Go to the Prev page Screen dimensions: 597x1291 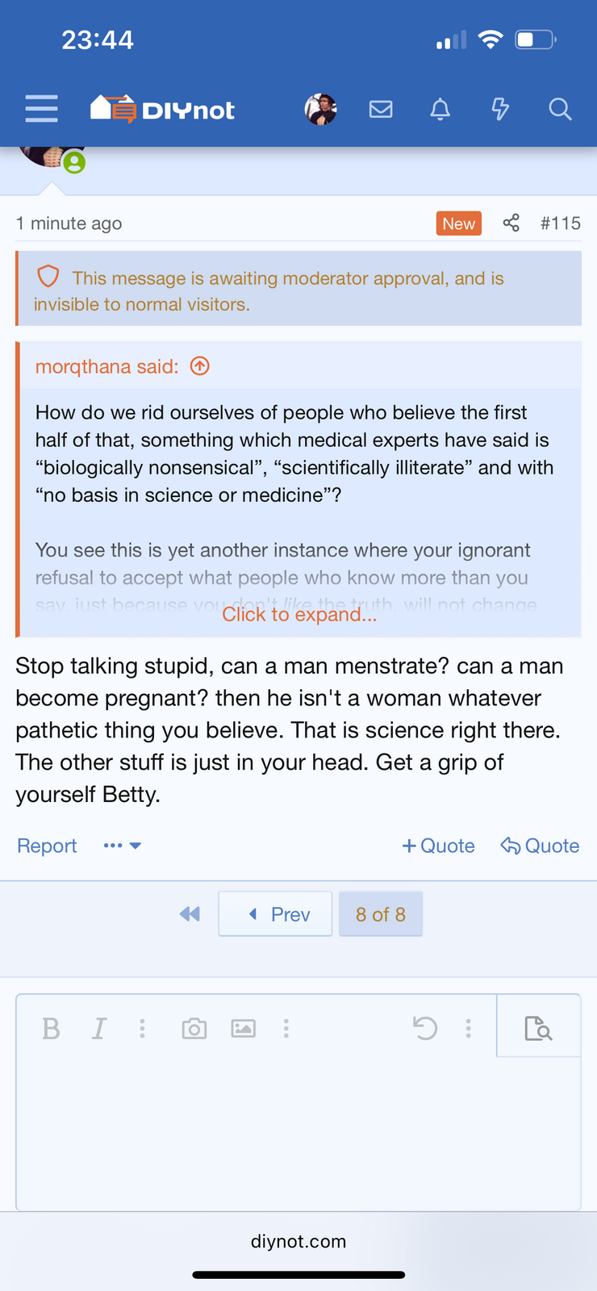click(x=275, y=914)
